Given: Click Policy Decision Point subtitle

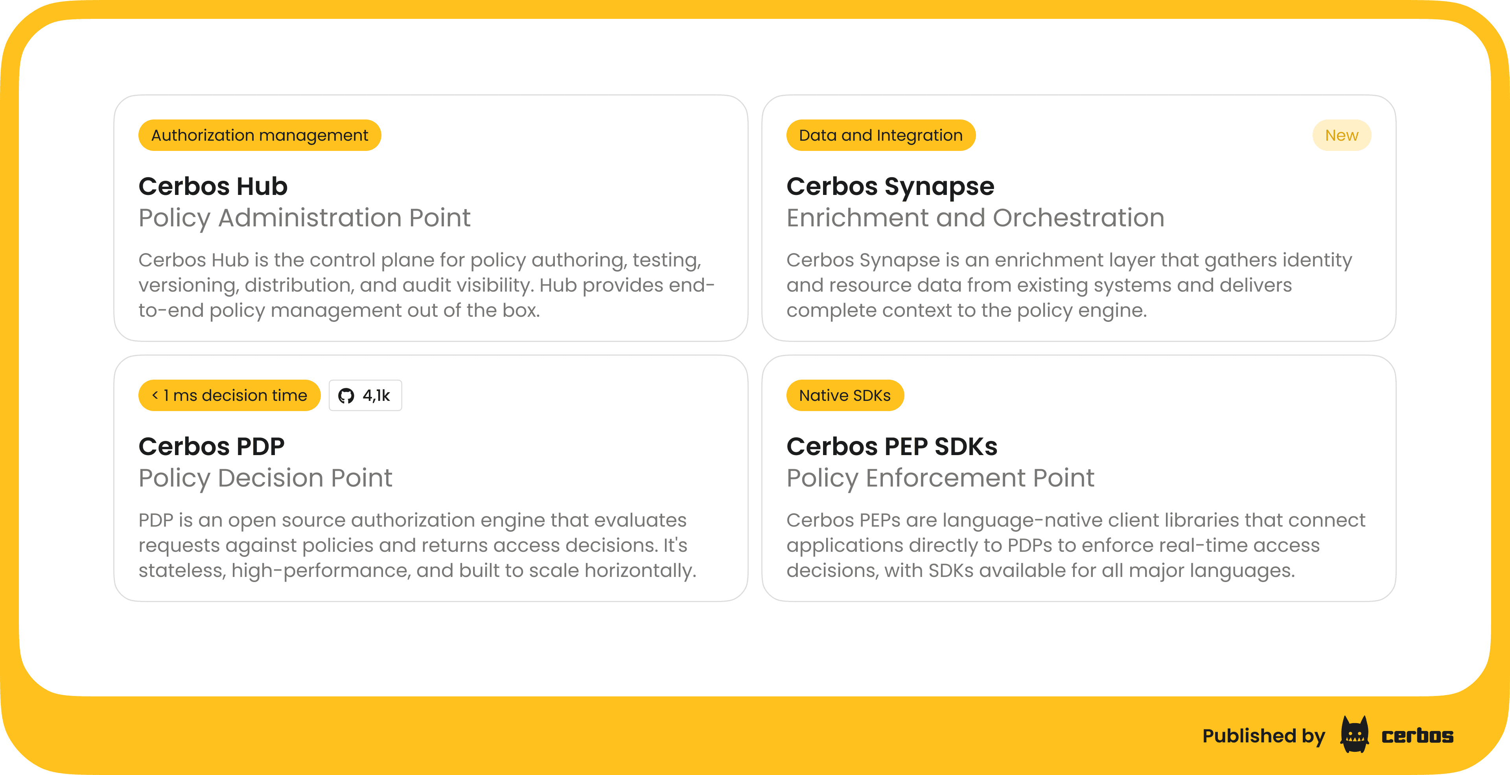Looking at the screenshot, I should point(265,478).
